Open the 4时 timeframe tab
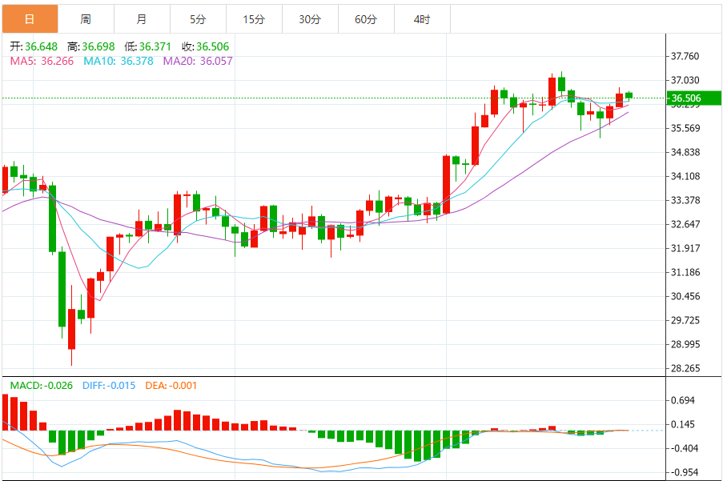Viewport: 723px width, 481px height. (x=423, y=19)
